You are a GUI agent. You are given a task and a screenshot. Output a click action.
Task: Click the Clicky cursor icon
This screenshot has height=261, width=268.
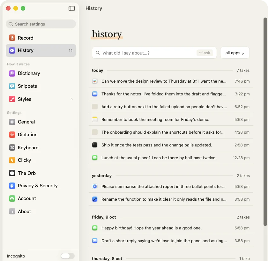click(x=12, y=160)
